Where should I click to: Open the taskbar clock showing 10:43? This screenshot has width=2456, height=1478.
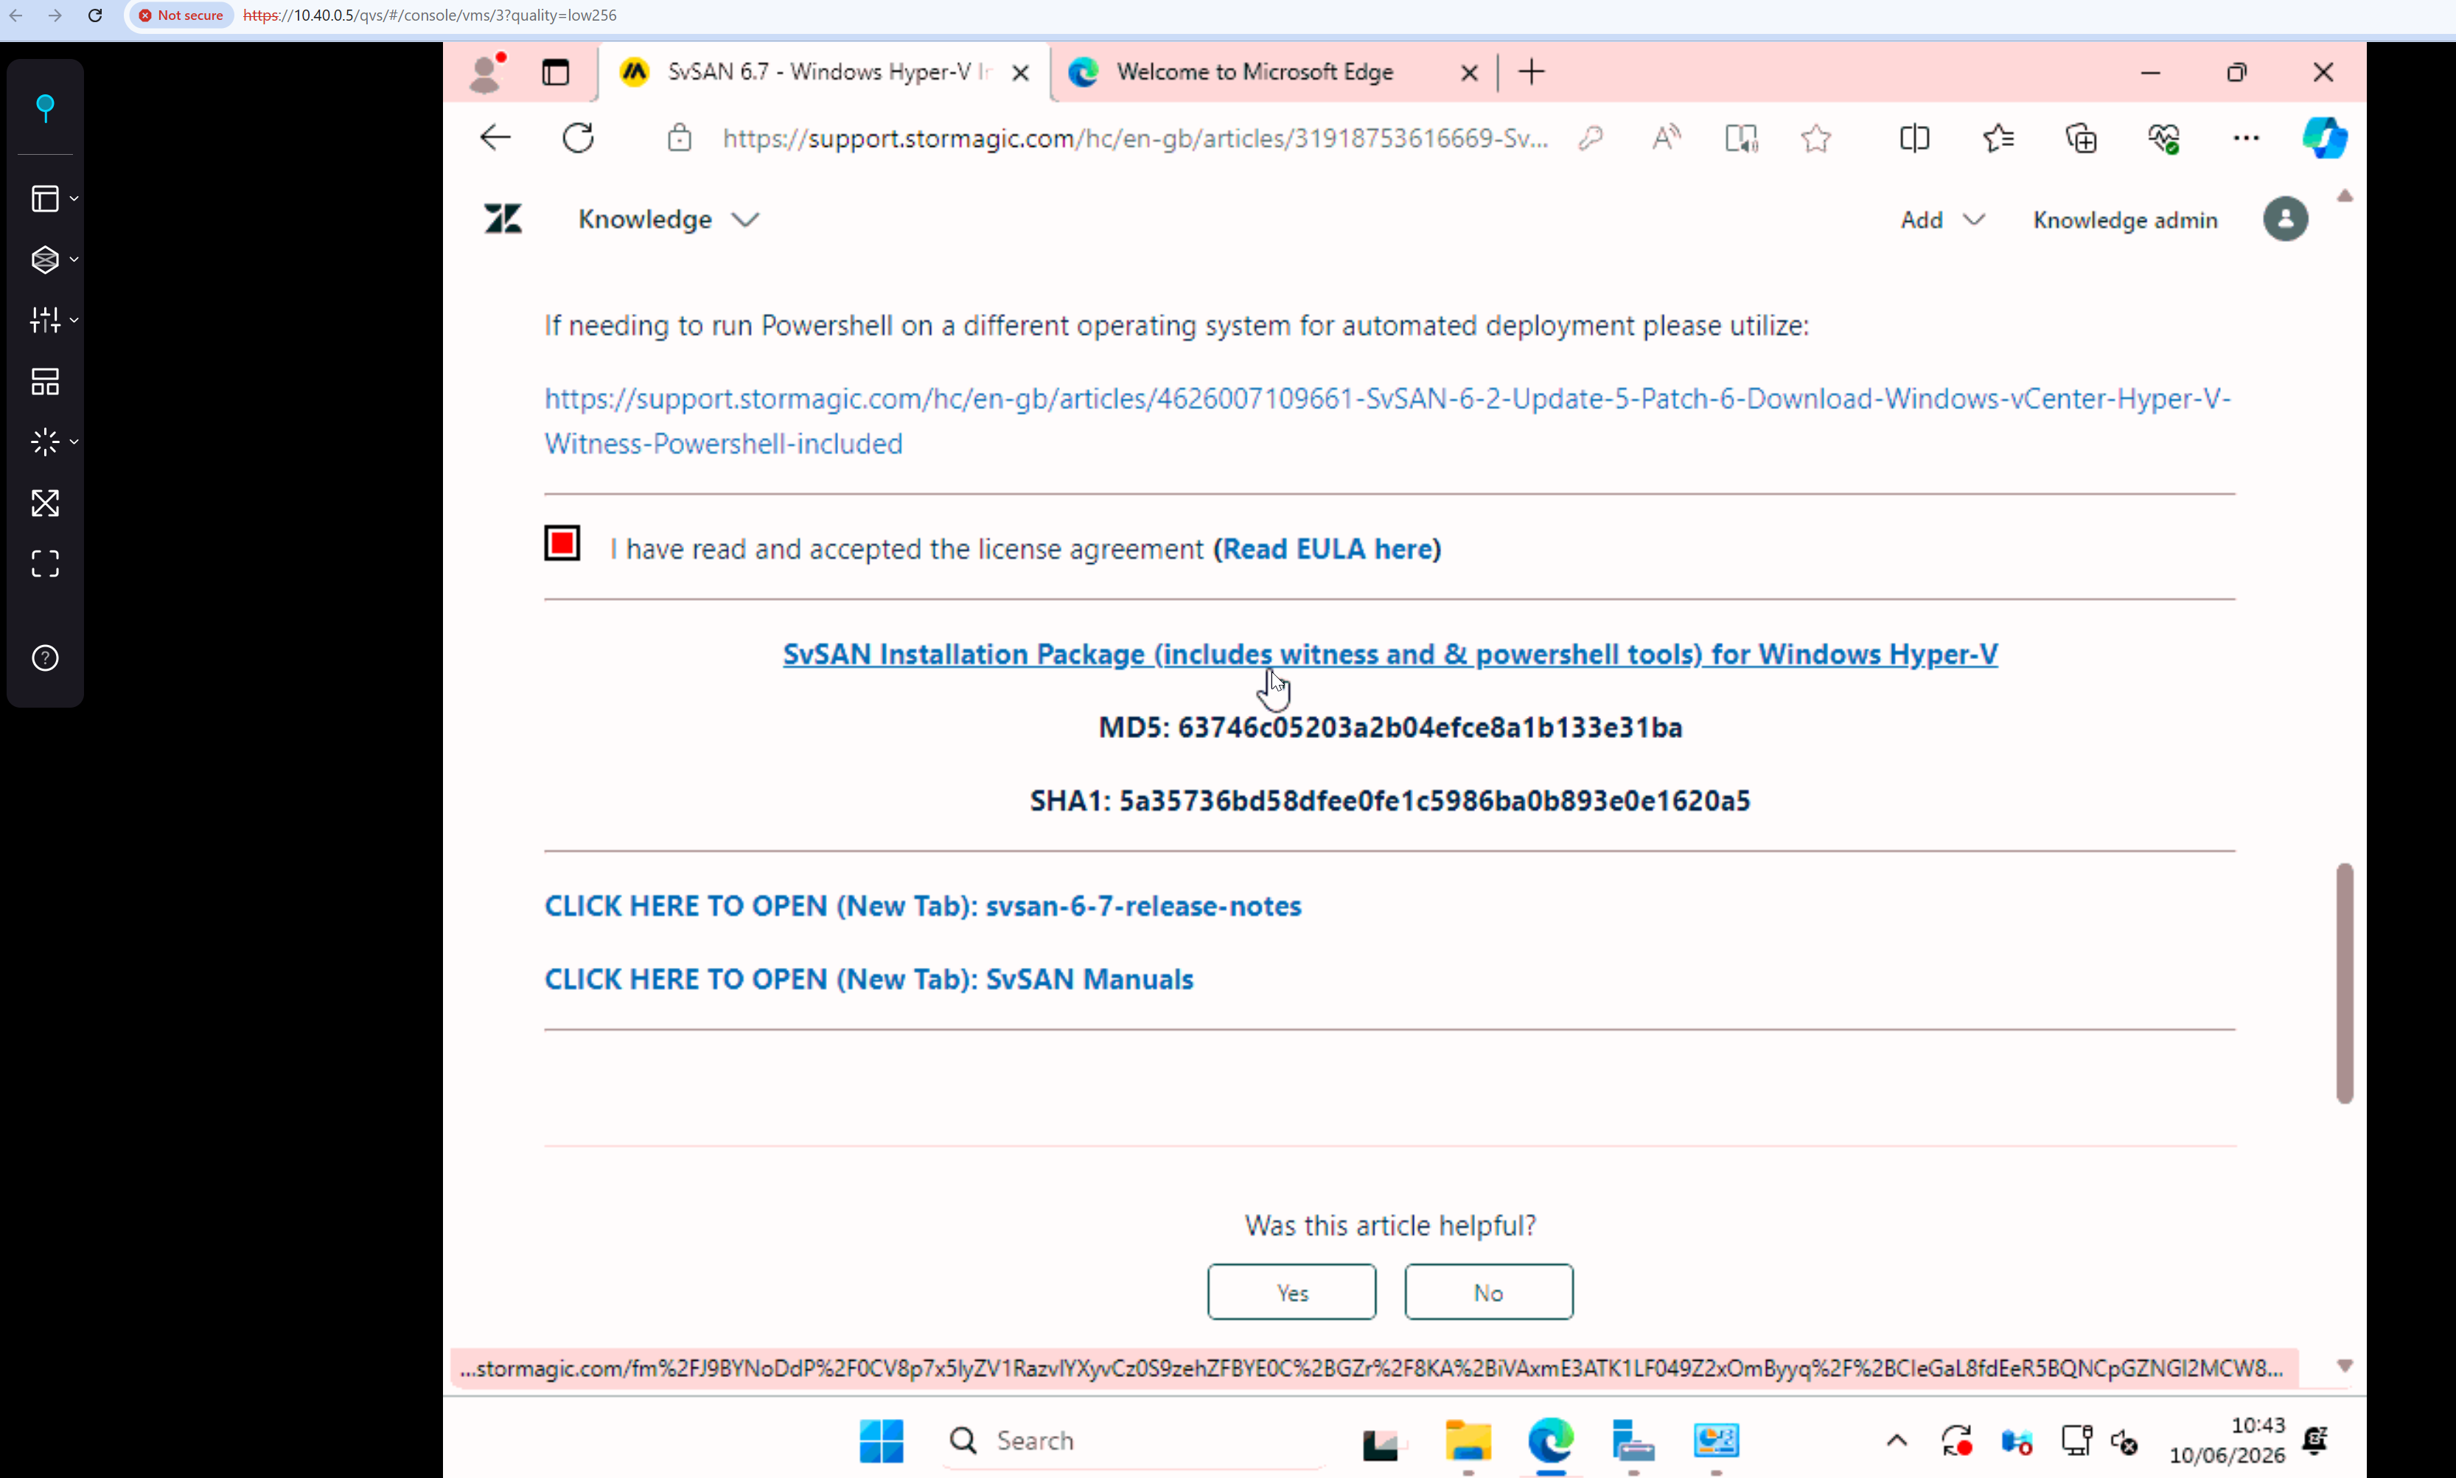click(2227, 1440)
